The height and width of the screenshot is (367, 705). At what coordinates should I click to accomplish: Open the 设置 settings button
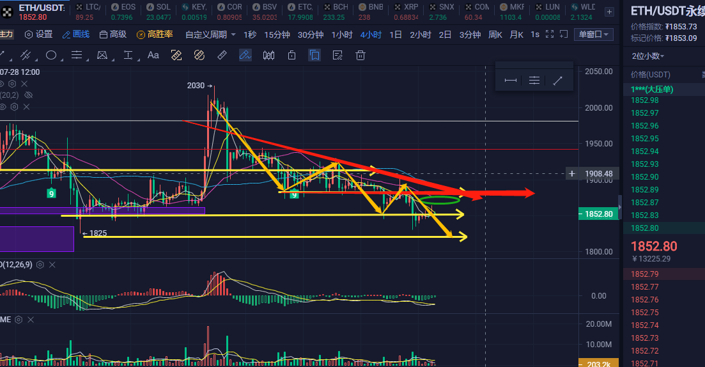[x=38, y=34]
